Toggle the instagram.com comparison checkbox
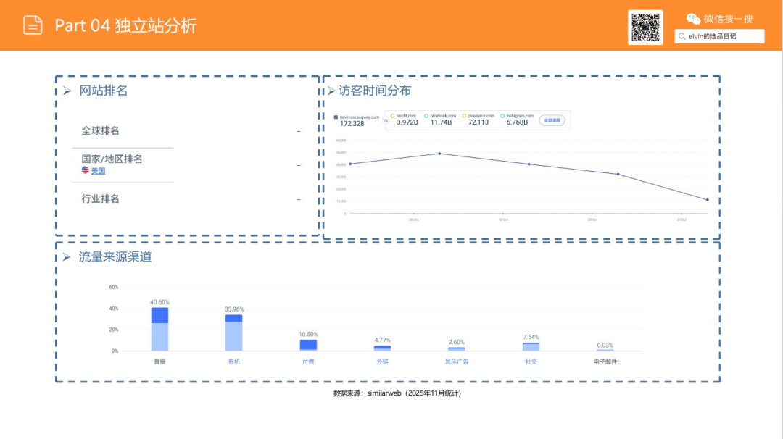Viewport: 783px width, 439px height. click(x=502, y=116)
